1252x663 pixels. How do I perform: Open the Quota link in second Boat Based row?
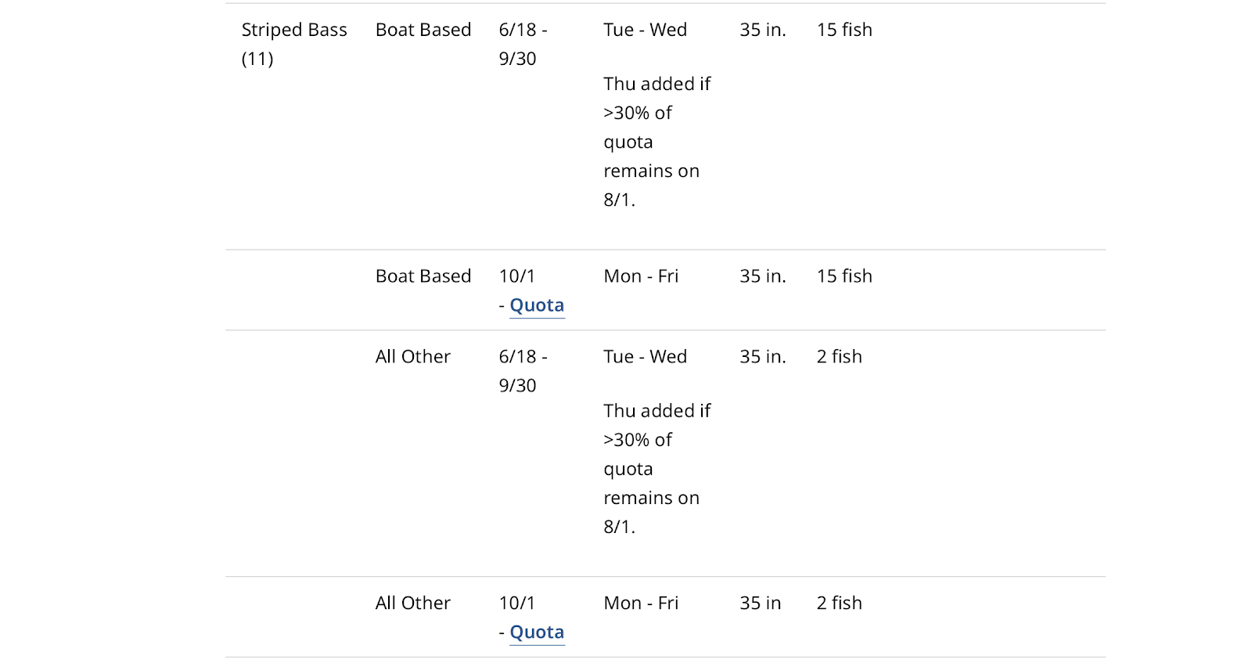(537, 305)
